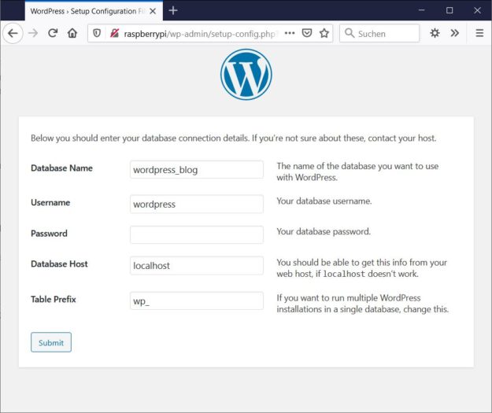This screenshot has height=413, width=492.
Task: Expand the toolbar overflow chevron
Action: (x=455, y=33)
